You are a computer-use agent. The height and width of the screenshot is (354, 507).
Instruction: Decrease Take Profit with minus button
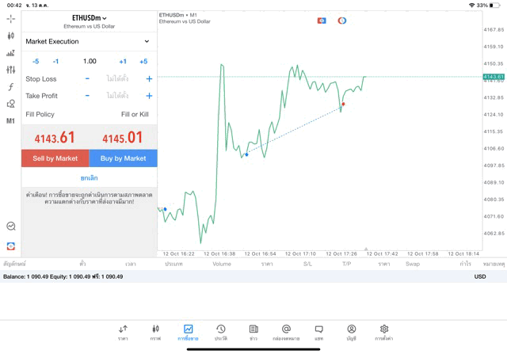click(x=87, y=96)
